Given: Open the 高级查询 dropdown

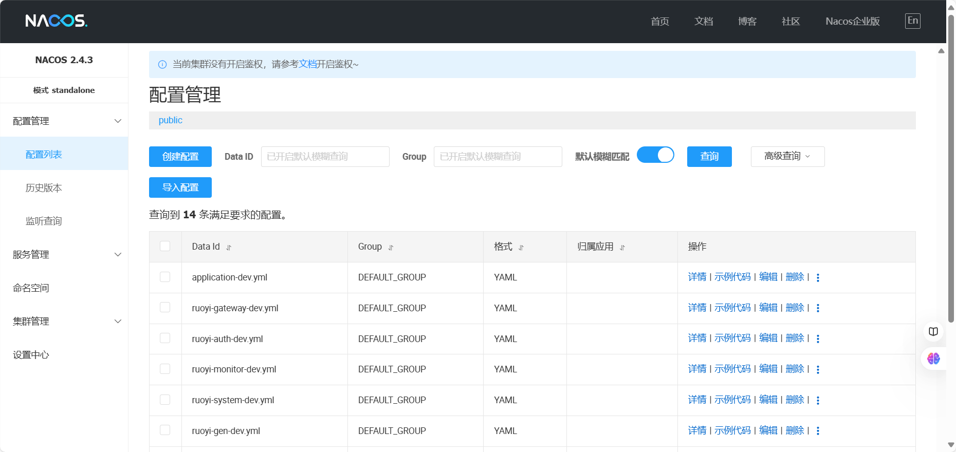Looking at the screenshot, I should coord(787,157).
